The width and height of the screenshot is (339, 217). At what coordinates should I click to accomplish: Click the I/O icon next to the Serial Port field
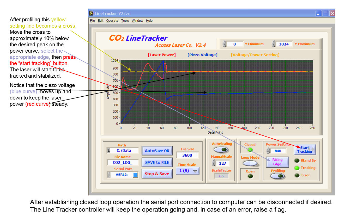coord(109,174)
